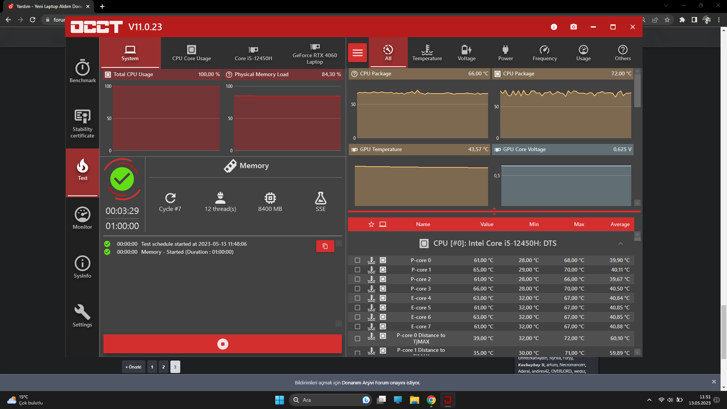Check the E-core 6 favorite checkbox
This screenshot has height=409, width=727.
(357, 317)
